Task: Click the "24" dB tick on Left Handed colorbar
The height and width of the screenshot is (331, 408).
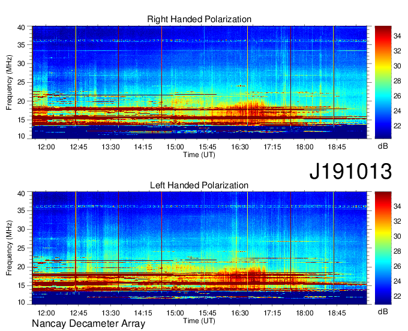Action: pos(397,281)
